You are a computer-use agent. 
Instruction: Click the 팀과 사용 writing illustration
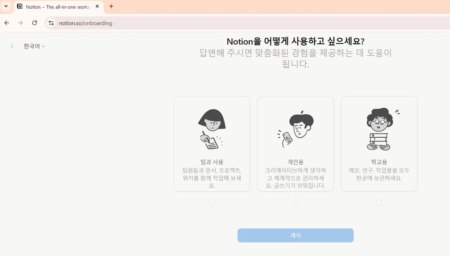tap(212, 129)
